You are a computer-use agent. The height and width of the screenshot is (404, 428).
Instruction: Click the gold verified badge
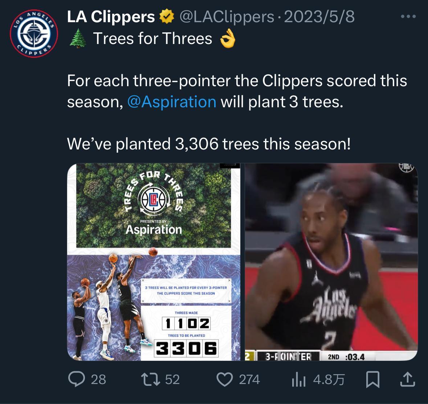pos(167,16)
